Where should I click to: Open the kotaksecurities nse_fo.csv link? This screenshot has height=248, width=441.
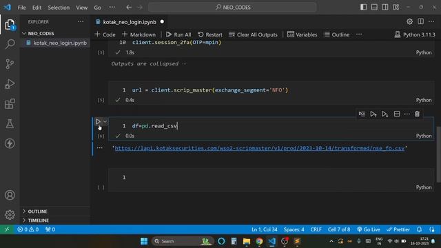[x=260, y=148]
